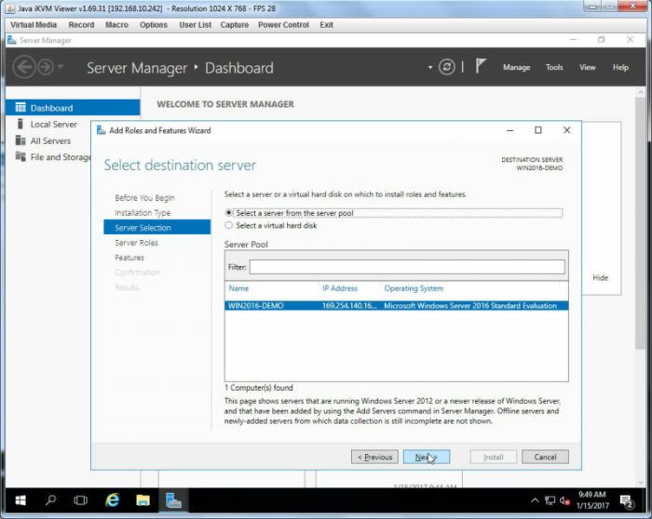
Task: Open the notifications flag
Action: (481, 66)
